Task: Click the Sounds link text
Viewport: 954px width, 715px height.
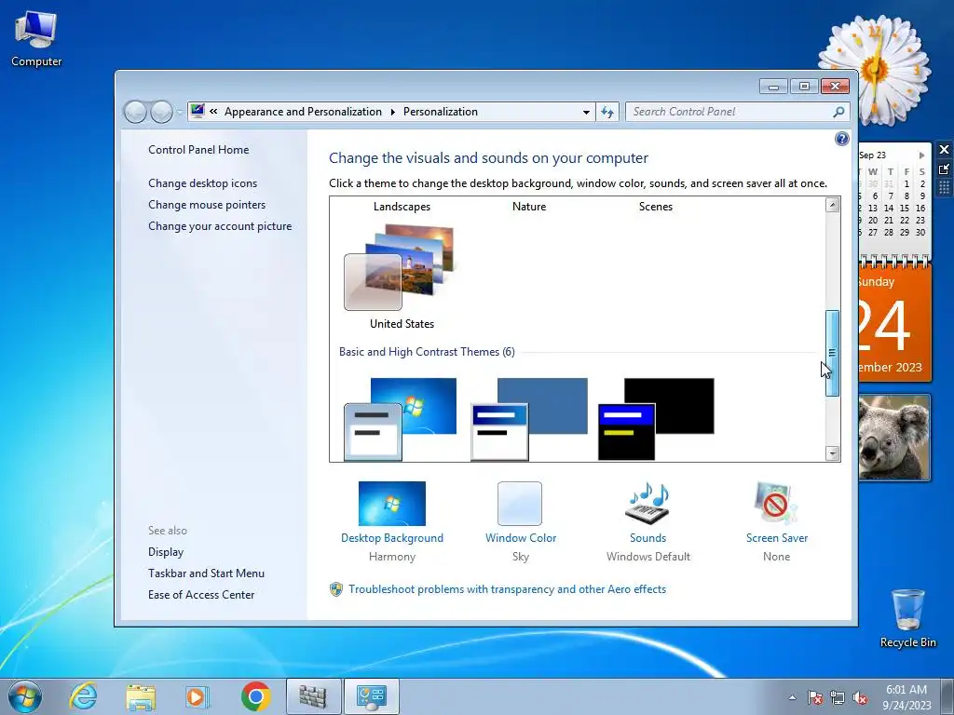Action: pyautogui.click(x=648, y=538)
